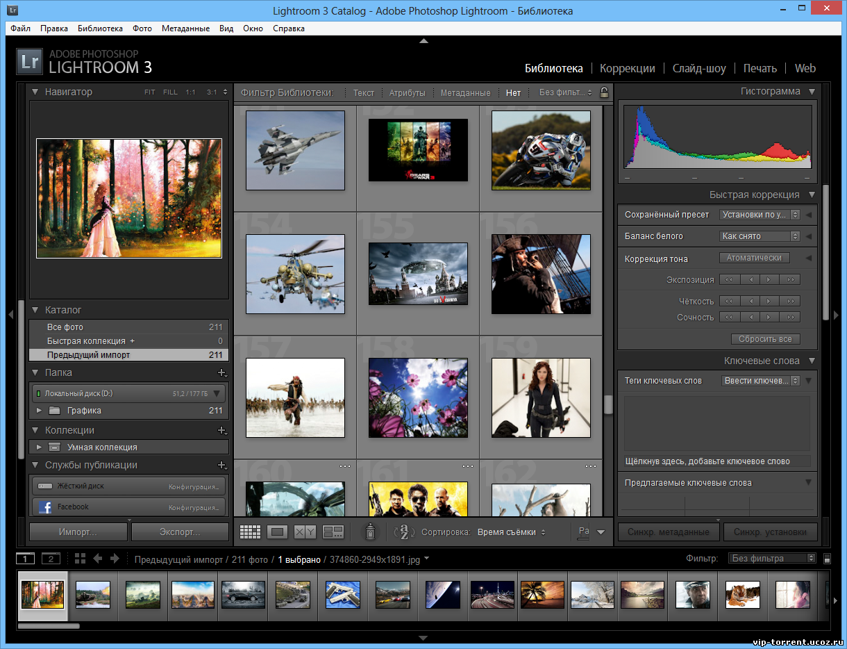
Task: Go forward with filmstrip right arrow
Action: coord(115,559)
